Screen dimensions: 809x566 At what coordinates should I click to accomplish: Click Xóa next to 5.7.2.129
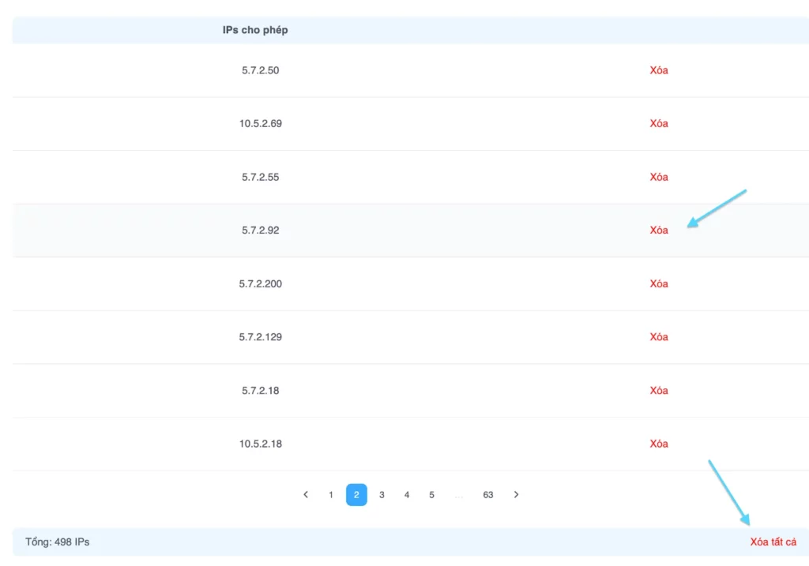point(659,337)
